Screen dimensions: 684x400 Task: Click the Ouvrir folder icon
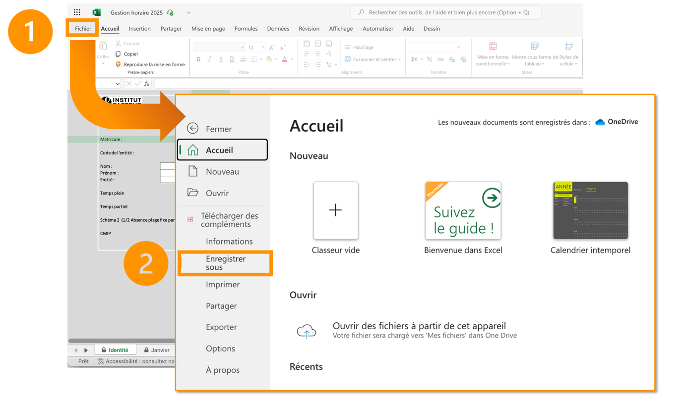point(193,193)
